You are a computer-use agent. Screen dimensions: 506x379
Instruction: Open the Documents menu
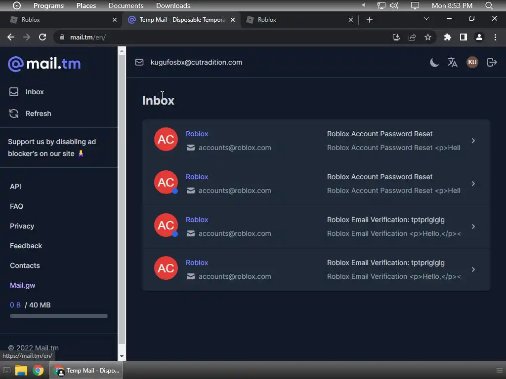126,5
